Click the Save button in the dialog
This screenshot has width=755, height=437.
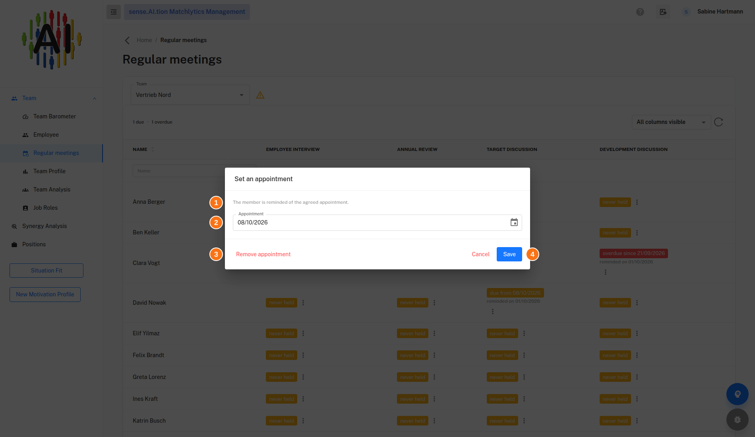pyautogui.click(x=509, y=254)
